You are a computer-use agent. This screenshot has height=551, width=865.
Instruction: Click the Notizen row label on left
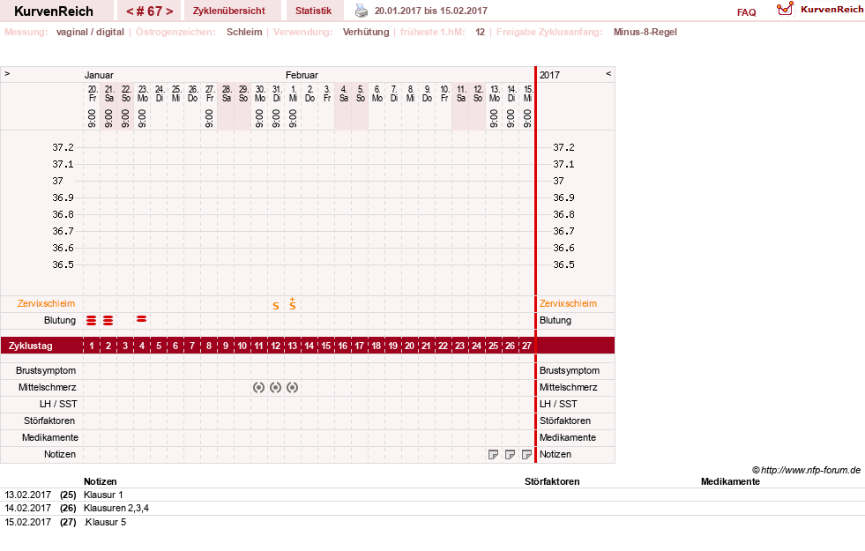pos(60,455)
